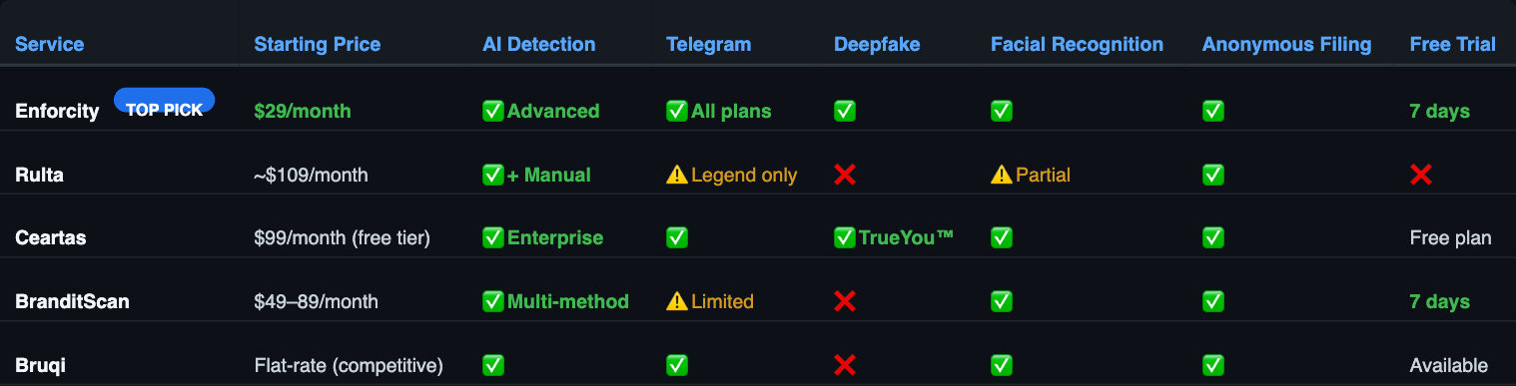
Task: Click Bruqi's AI Detection green checkmark
Action: pyautogui.click(x=493, y=365)
